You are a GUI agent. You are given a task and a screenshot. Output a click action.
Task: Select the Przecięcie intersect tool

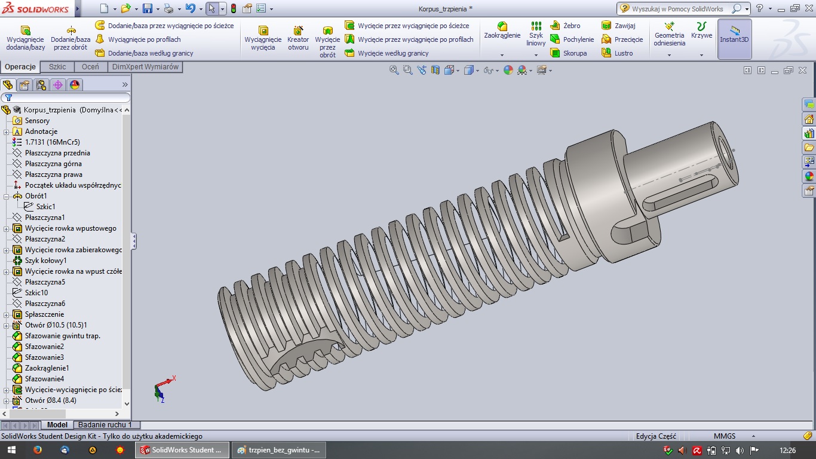(x=622, y=39)
